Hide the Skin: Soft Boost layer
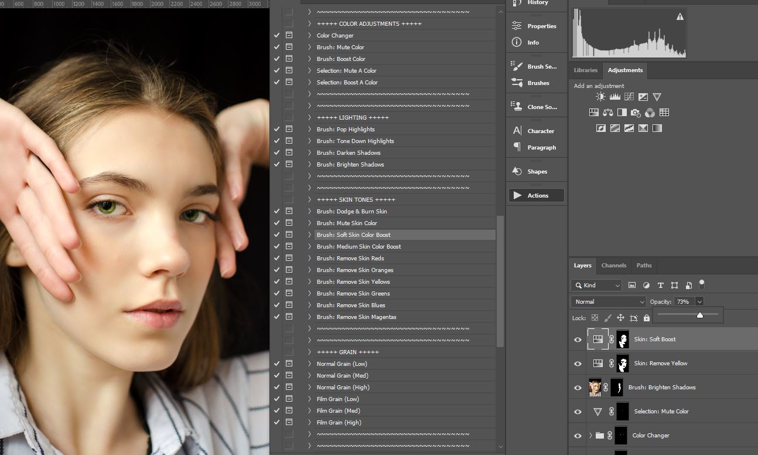The width and height of the screenshot is (758, 455). coord(578,339)
